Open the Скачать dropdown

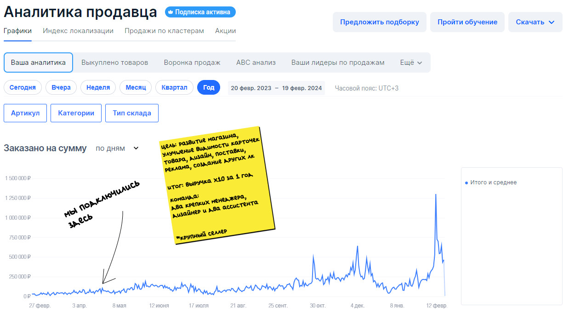coord(535,22)
